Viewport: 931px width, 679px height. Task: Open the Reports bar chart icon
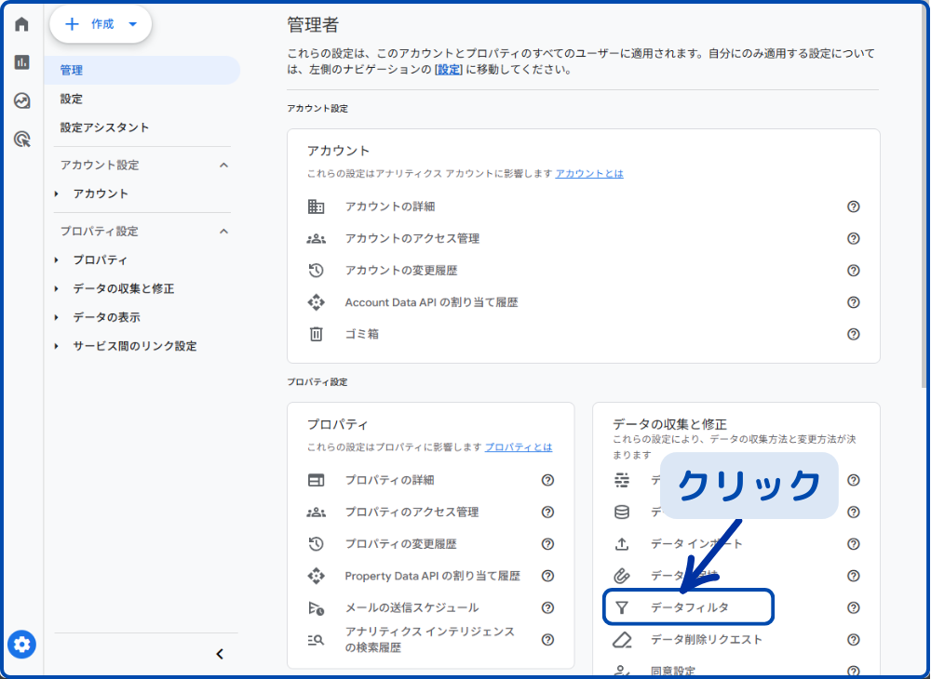pyautogui.click(x=21, y=62)
